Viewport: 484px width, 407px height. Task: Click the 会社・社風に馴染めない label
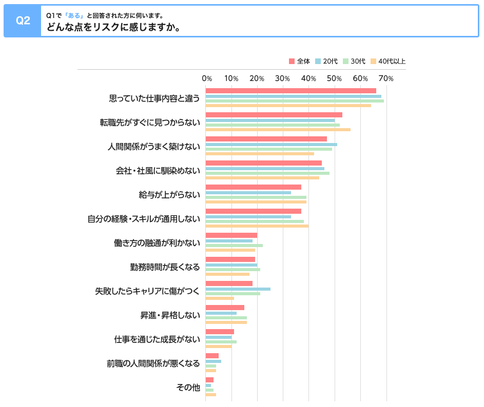158,171
